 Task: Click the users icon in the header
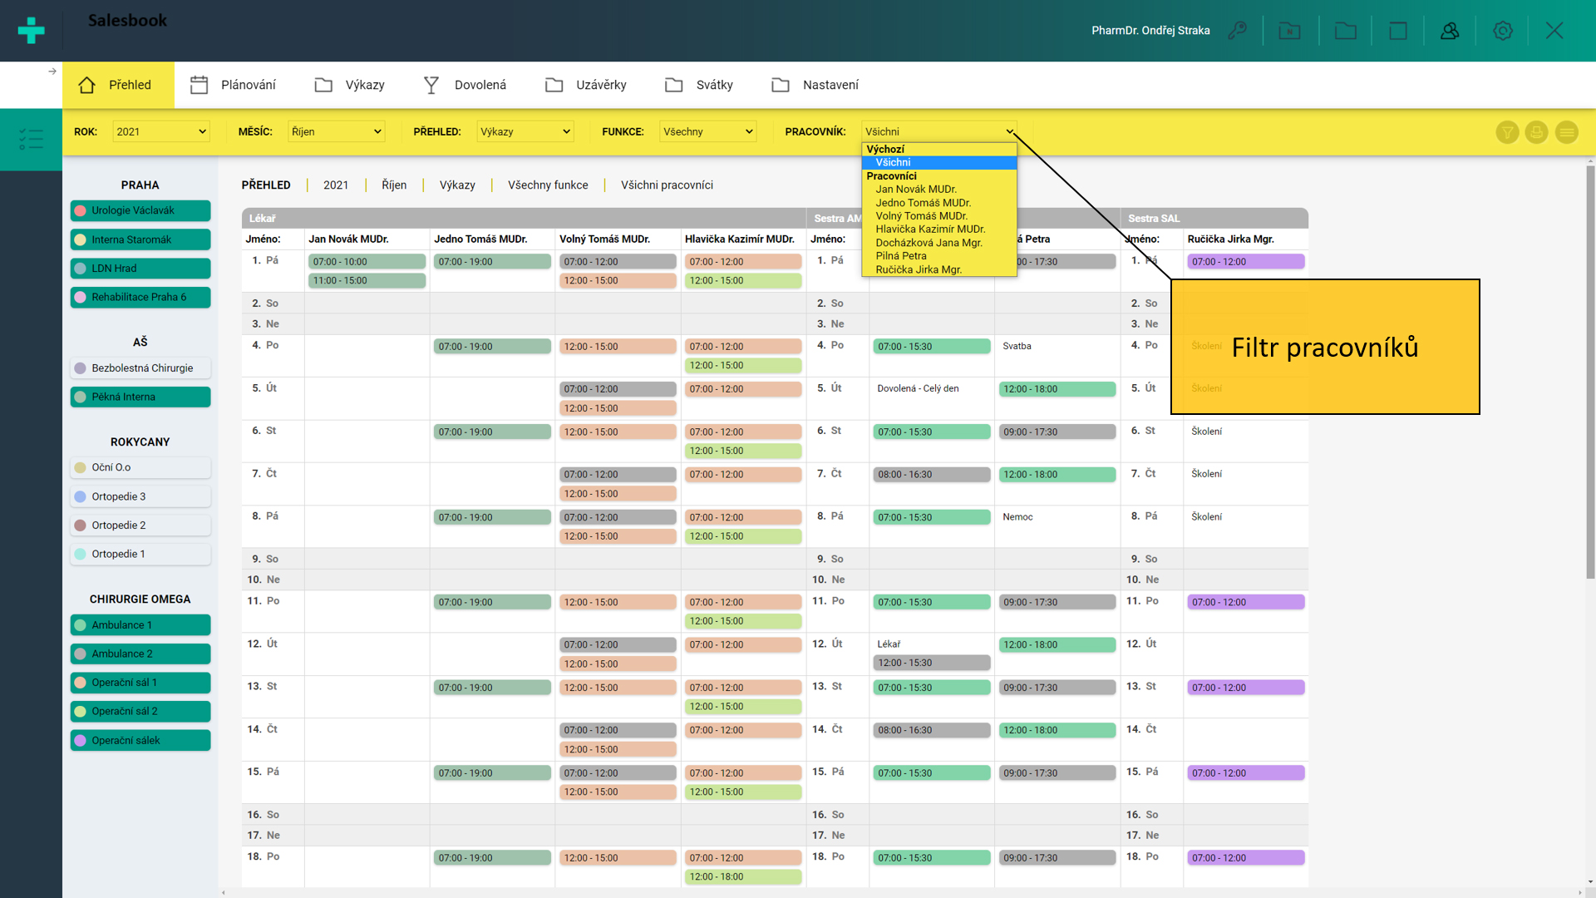[1450, 31]
